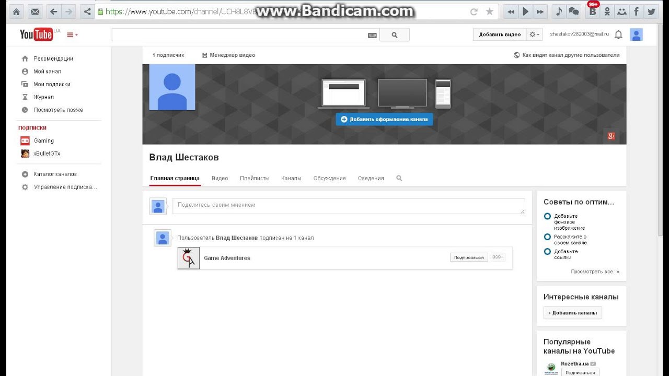Click the 1 подписчик link
This screenshot has width=669, height=376.
(x=168, y=55)
